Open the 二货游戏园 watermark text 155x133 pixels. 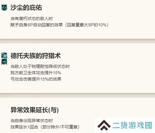pos(132,125)
